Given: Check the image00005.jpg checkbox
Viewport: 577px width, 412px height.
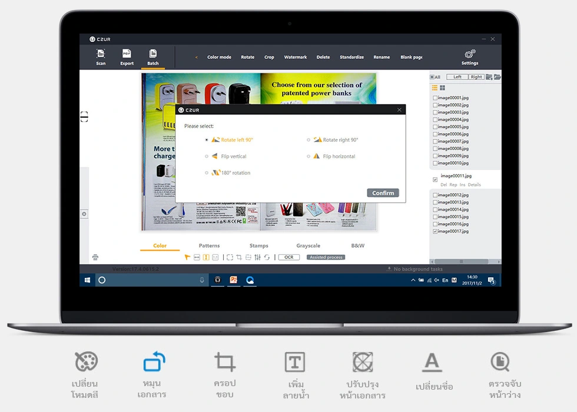Looking at the screenshot, I should tap(435, 127).
